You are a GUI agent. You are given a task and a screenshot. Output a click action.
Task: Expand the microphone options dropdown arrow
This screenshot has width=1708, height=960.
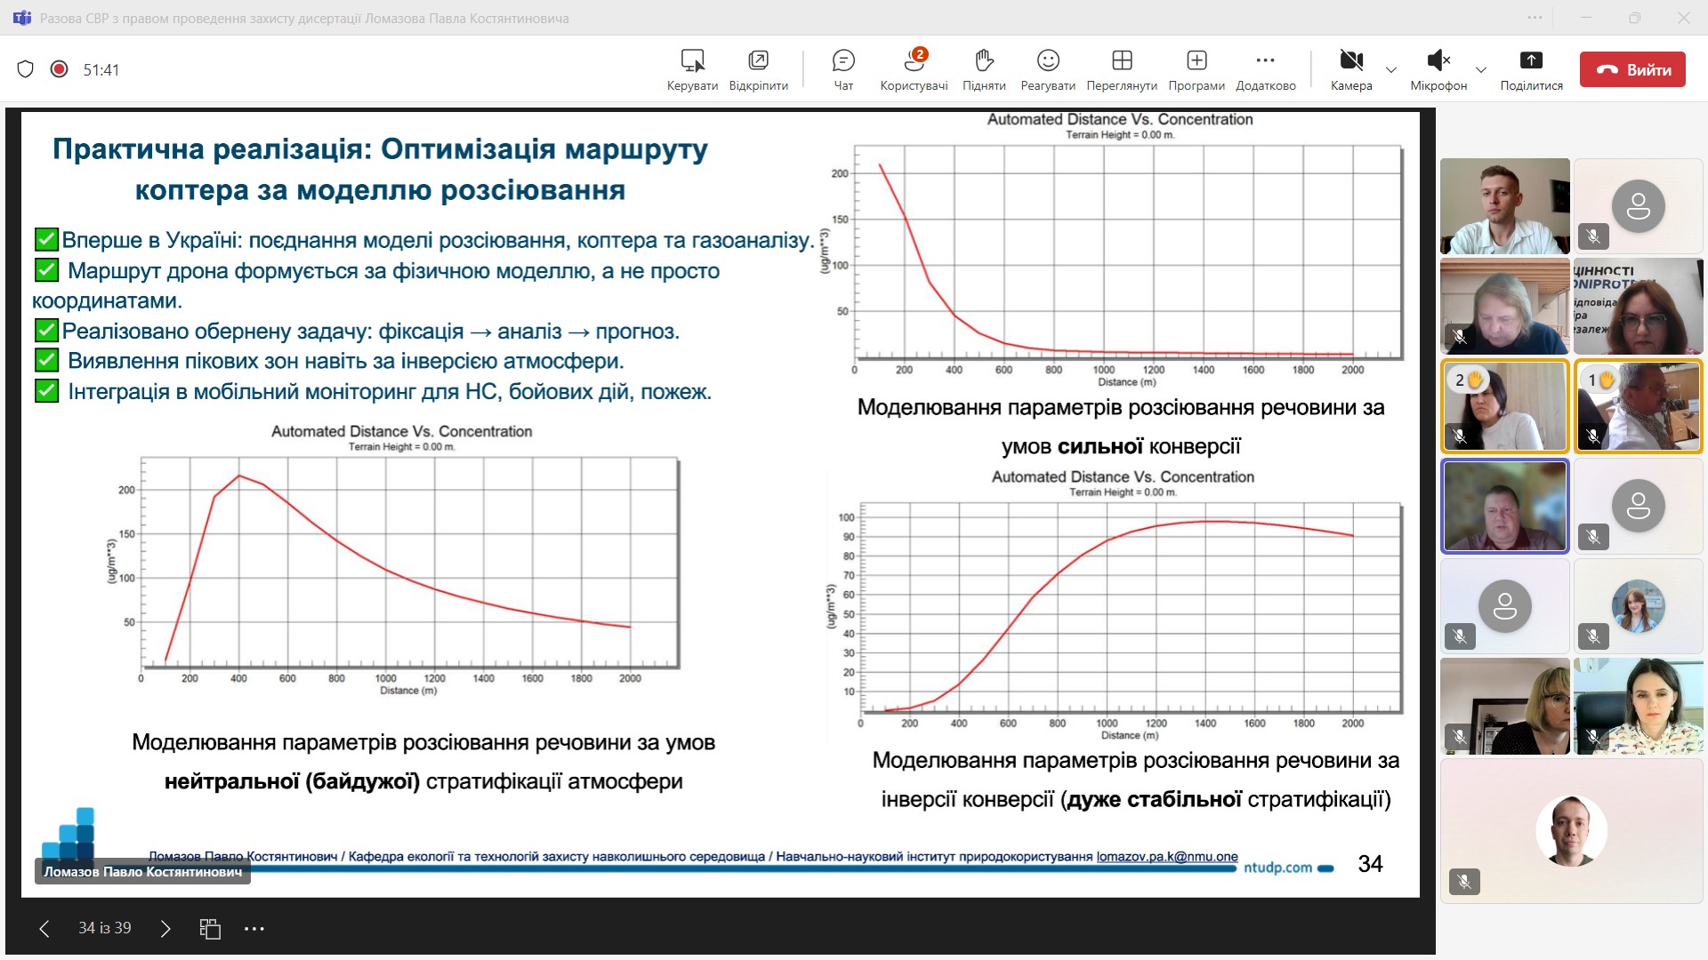(x=1481, y=69)
